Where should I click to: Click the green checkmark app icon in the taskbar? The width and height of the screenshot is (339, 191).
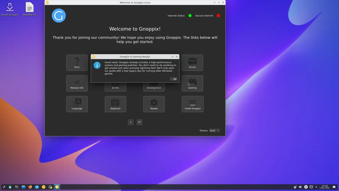50,187
